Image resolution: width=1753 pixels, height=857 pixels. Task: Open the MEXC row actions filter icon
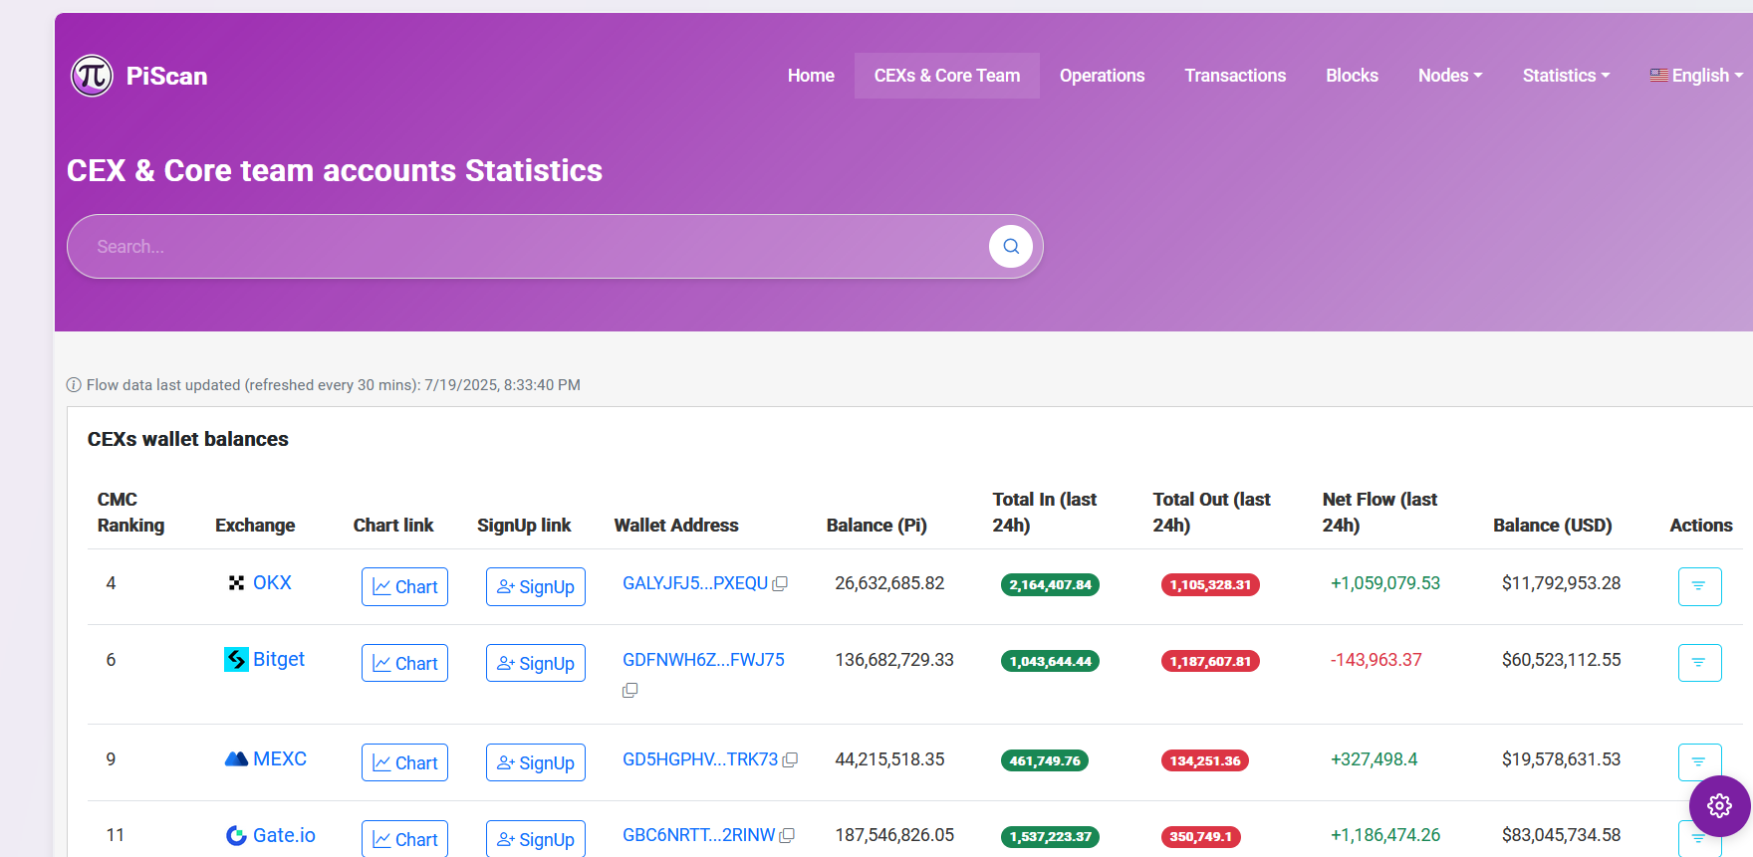1699,761
